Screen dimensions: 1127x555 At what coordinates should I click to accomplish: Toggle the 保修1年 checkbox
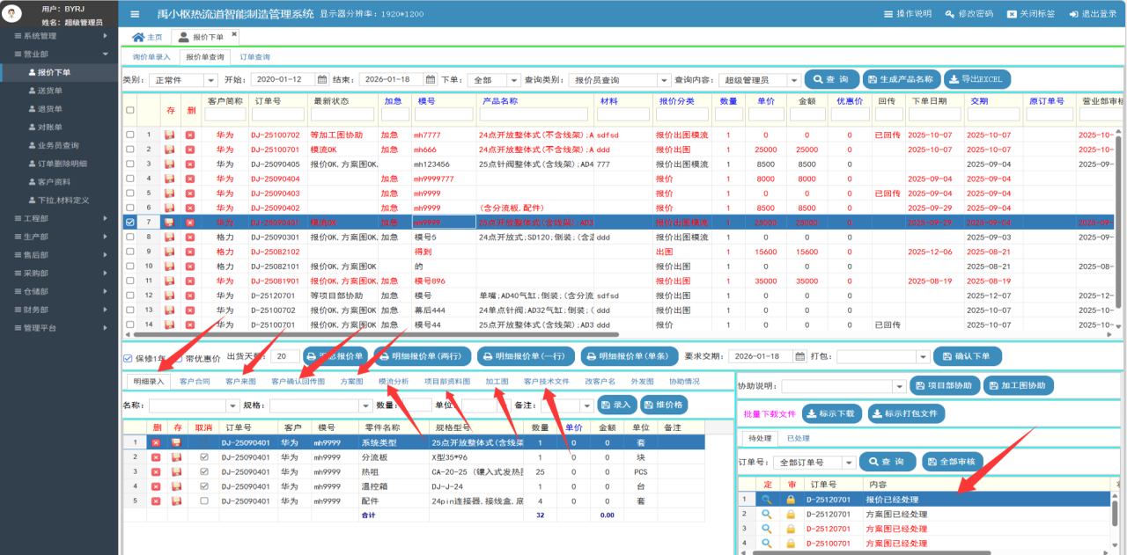tap(128, 358)
